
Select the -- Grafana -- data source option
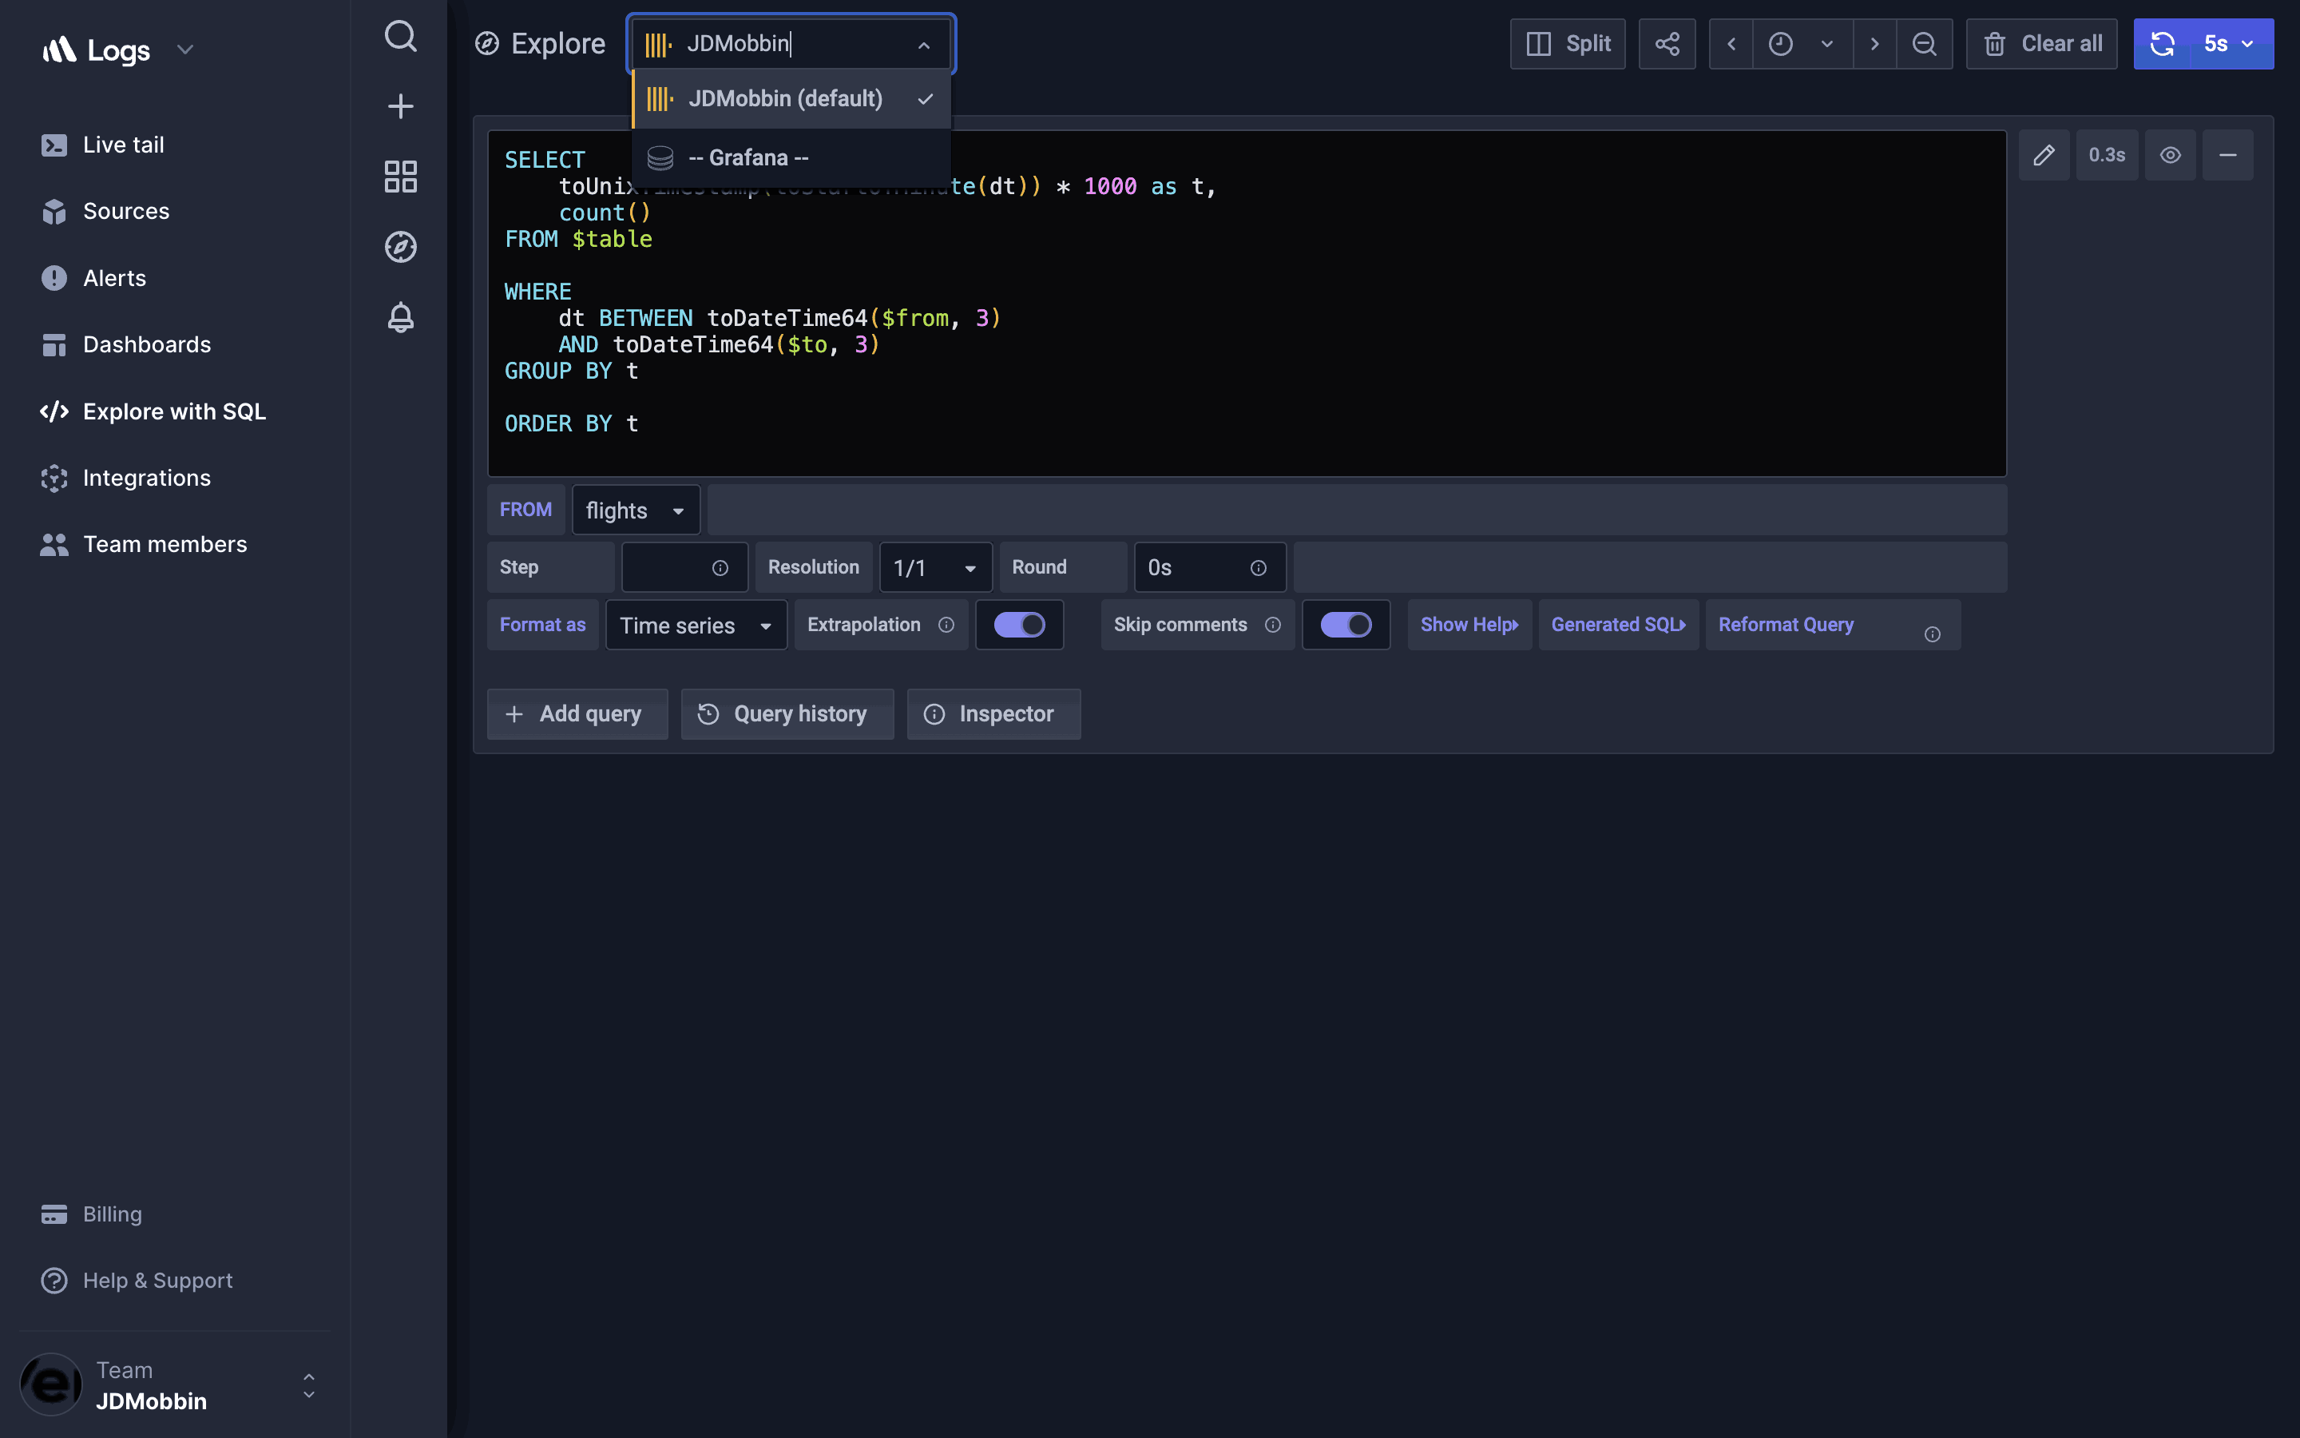click(x=749, y=158)
